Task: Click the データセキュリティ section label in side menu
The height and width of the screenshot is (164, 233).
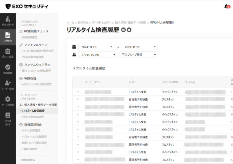Action: (x=29, y=95)
